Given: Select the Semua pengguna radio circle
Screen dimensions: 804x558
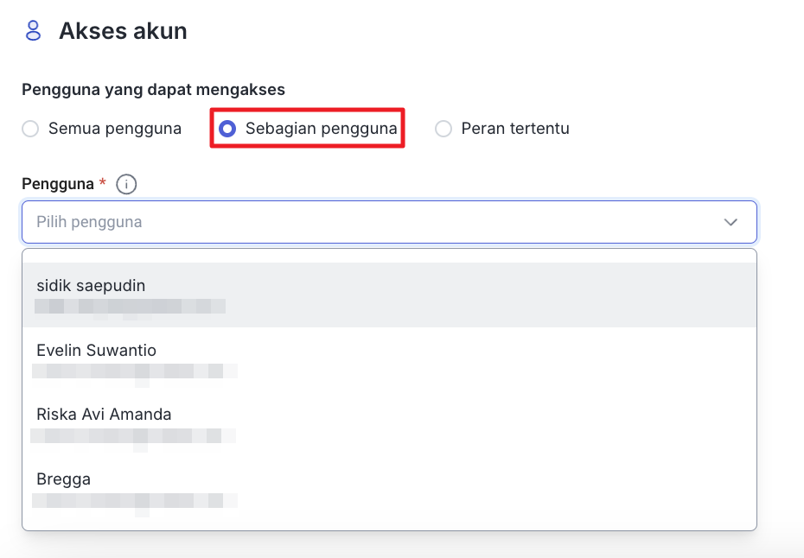Looking at the screenshot, I should tap(31, 130).
